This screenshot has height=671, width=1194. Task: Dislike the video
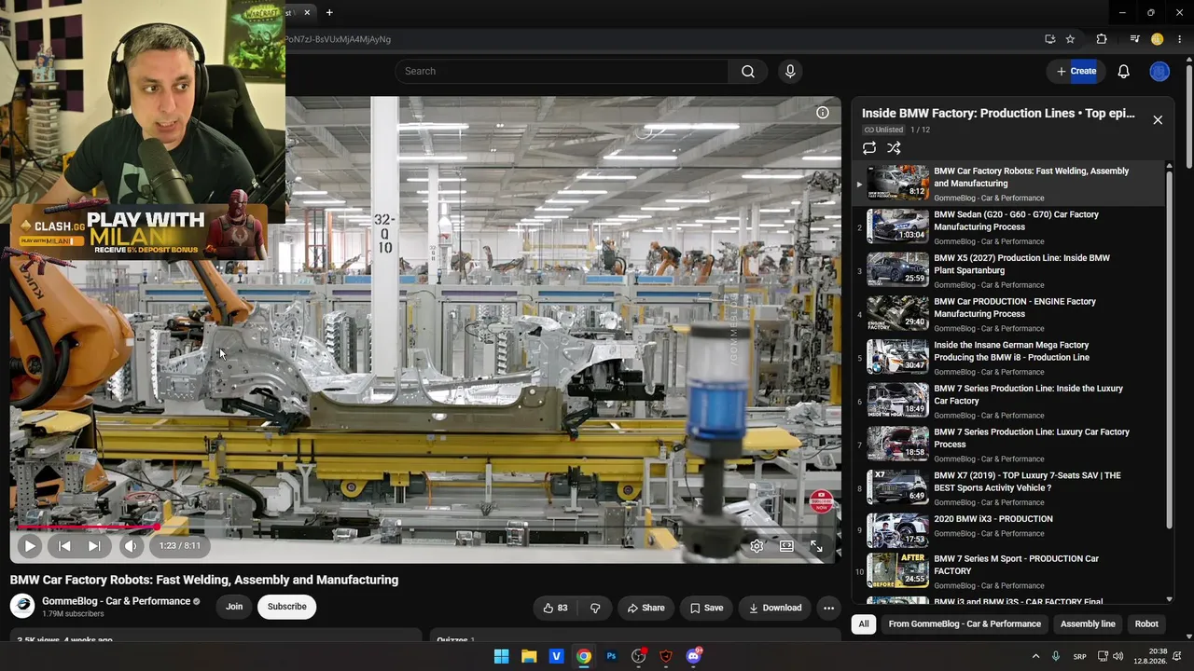click(x=595, y=608)
